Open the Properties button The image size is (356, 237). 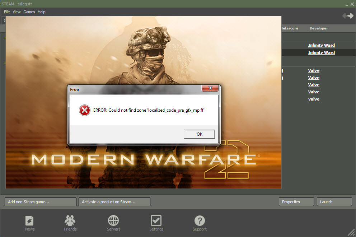point(296,202)
